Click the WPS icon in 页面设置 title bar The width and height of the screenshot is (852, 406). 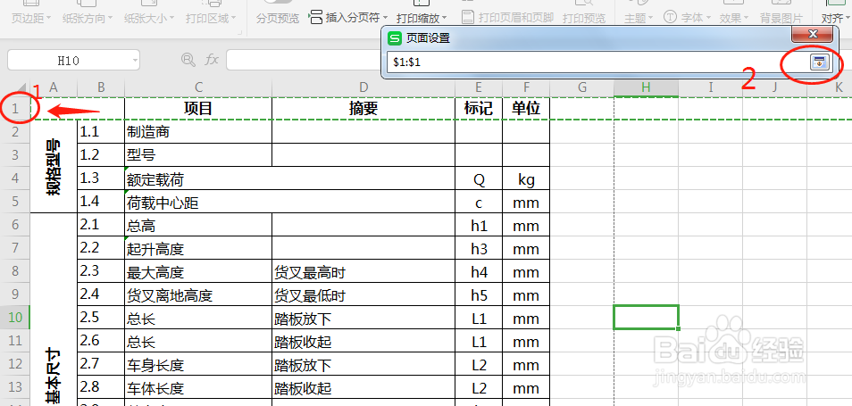395,38
